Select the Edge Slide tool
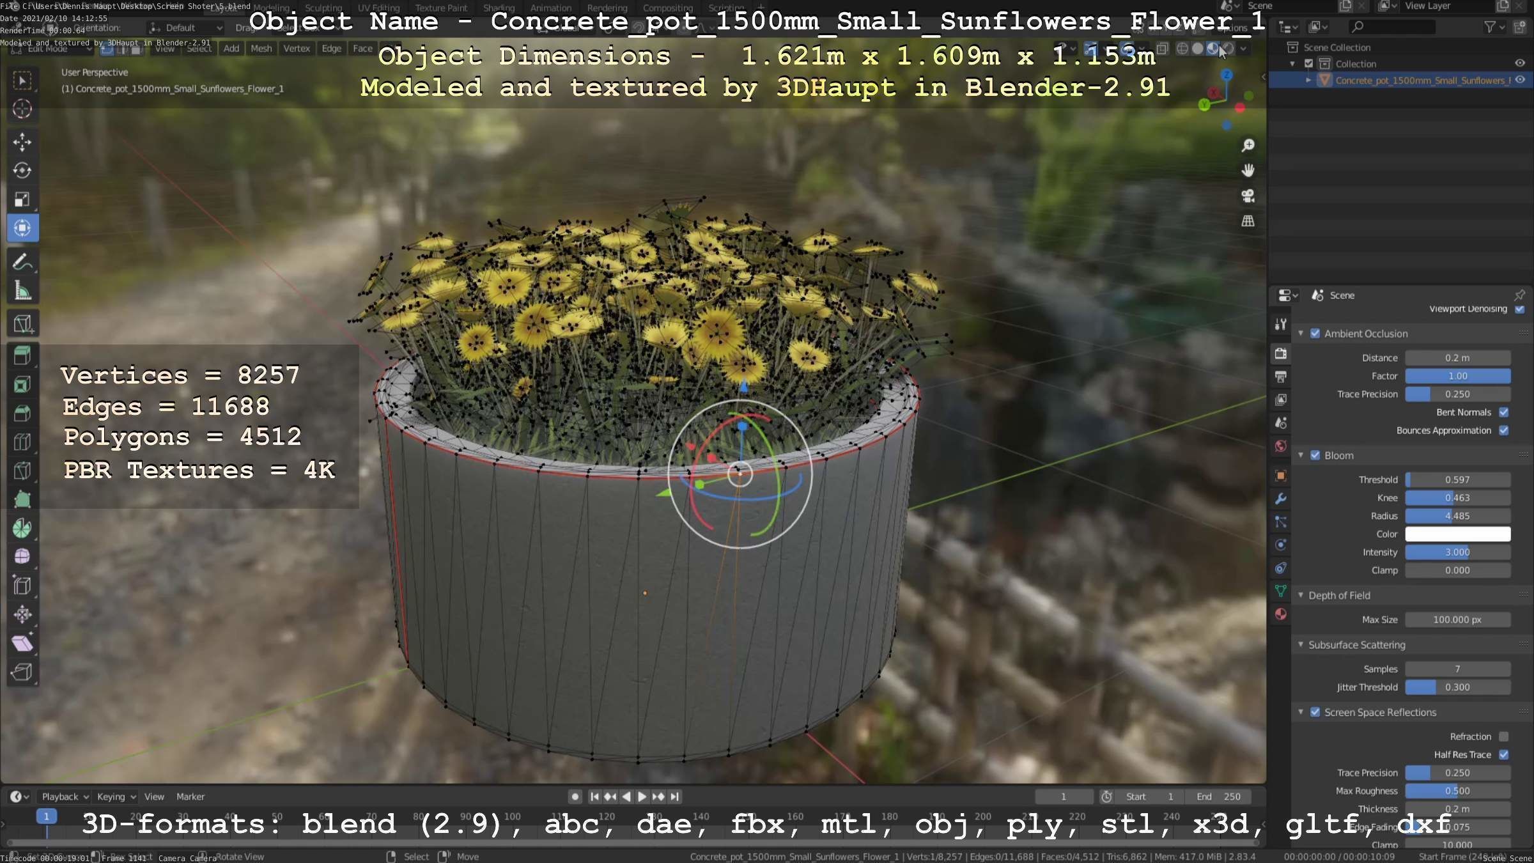This screenshot has height=863, width=1534. coord(22,586)
